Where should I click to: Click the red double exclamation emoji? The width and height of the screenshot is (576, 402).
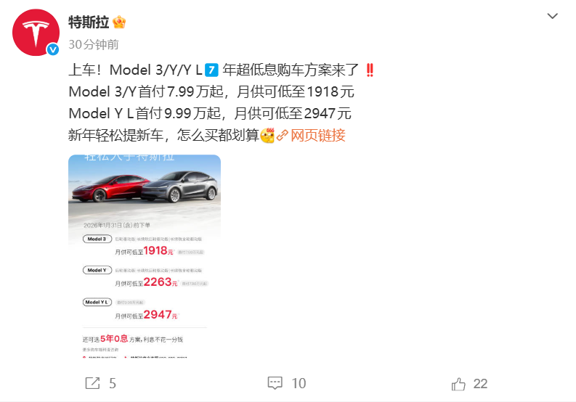coord(370,70)
